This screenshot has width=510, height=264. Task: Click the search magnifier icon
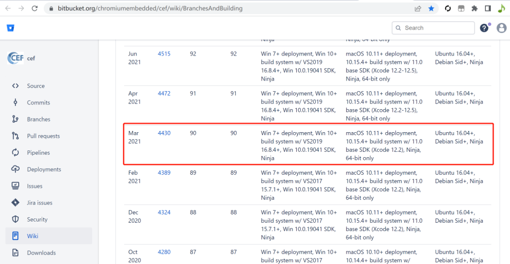[398, 28]
